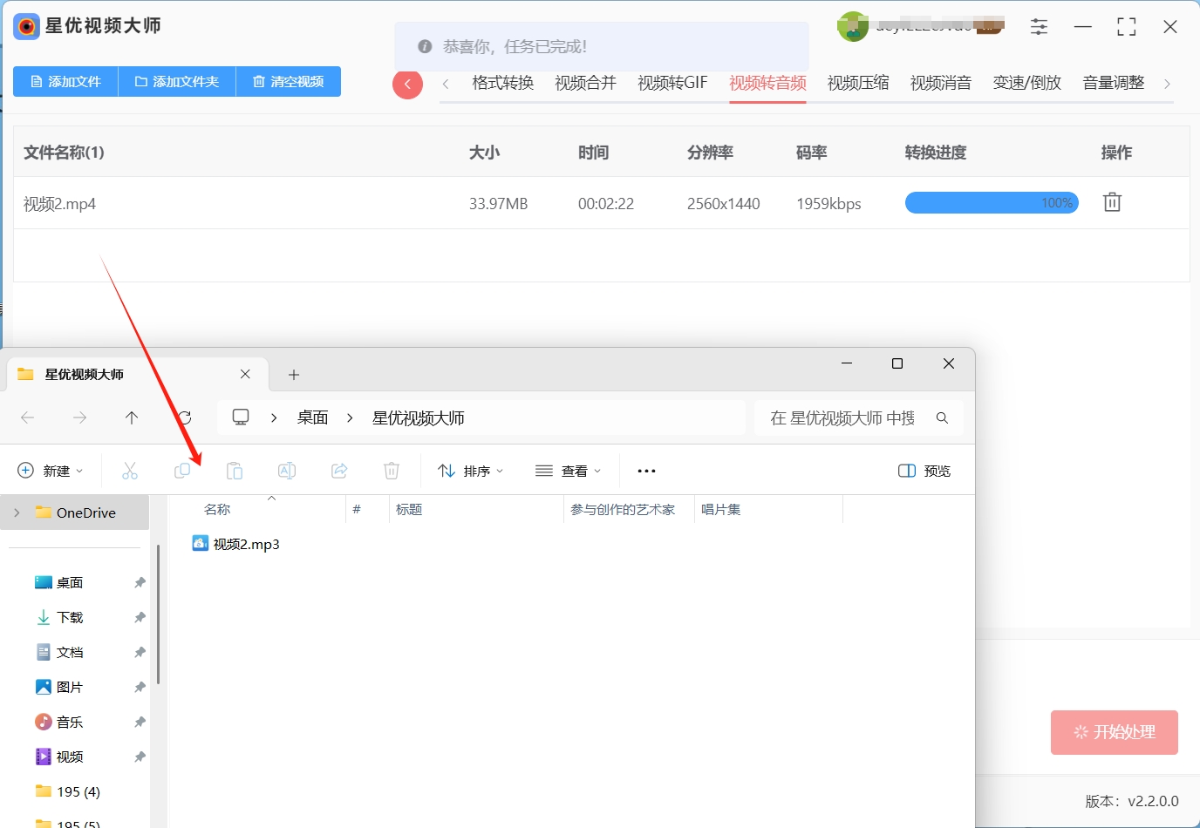
Task: Expand chevron before 桌面 in address bar
Action: (x=274, y=418)
